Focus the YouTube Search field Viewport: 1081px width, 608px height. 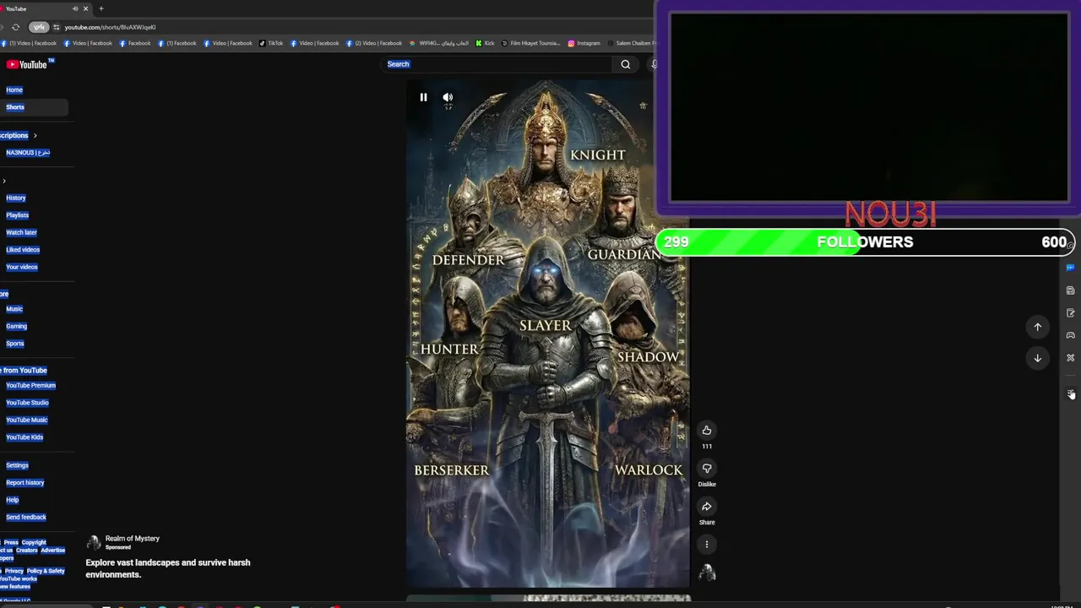coord(498,64)
